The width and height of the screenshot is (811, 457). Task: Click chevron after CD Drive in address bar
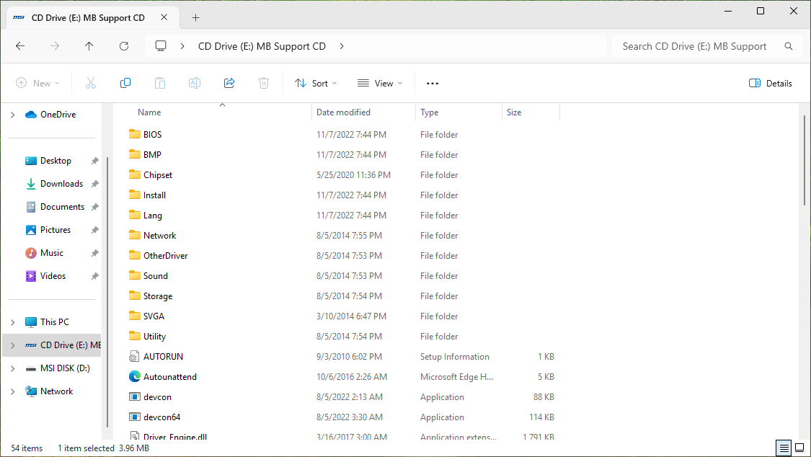pyautogui.click(x=342, y=46)
